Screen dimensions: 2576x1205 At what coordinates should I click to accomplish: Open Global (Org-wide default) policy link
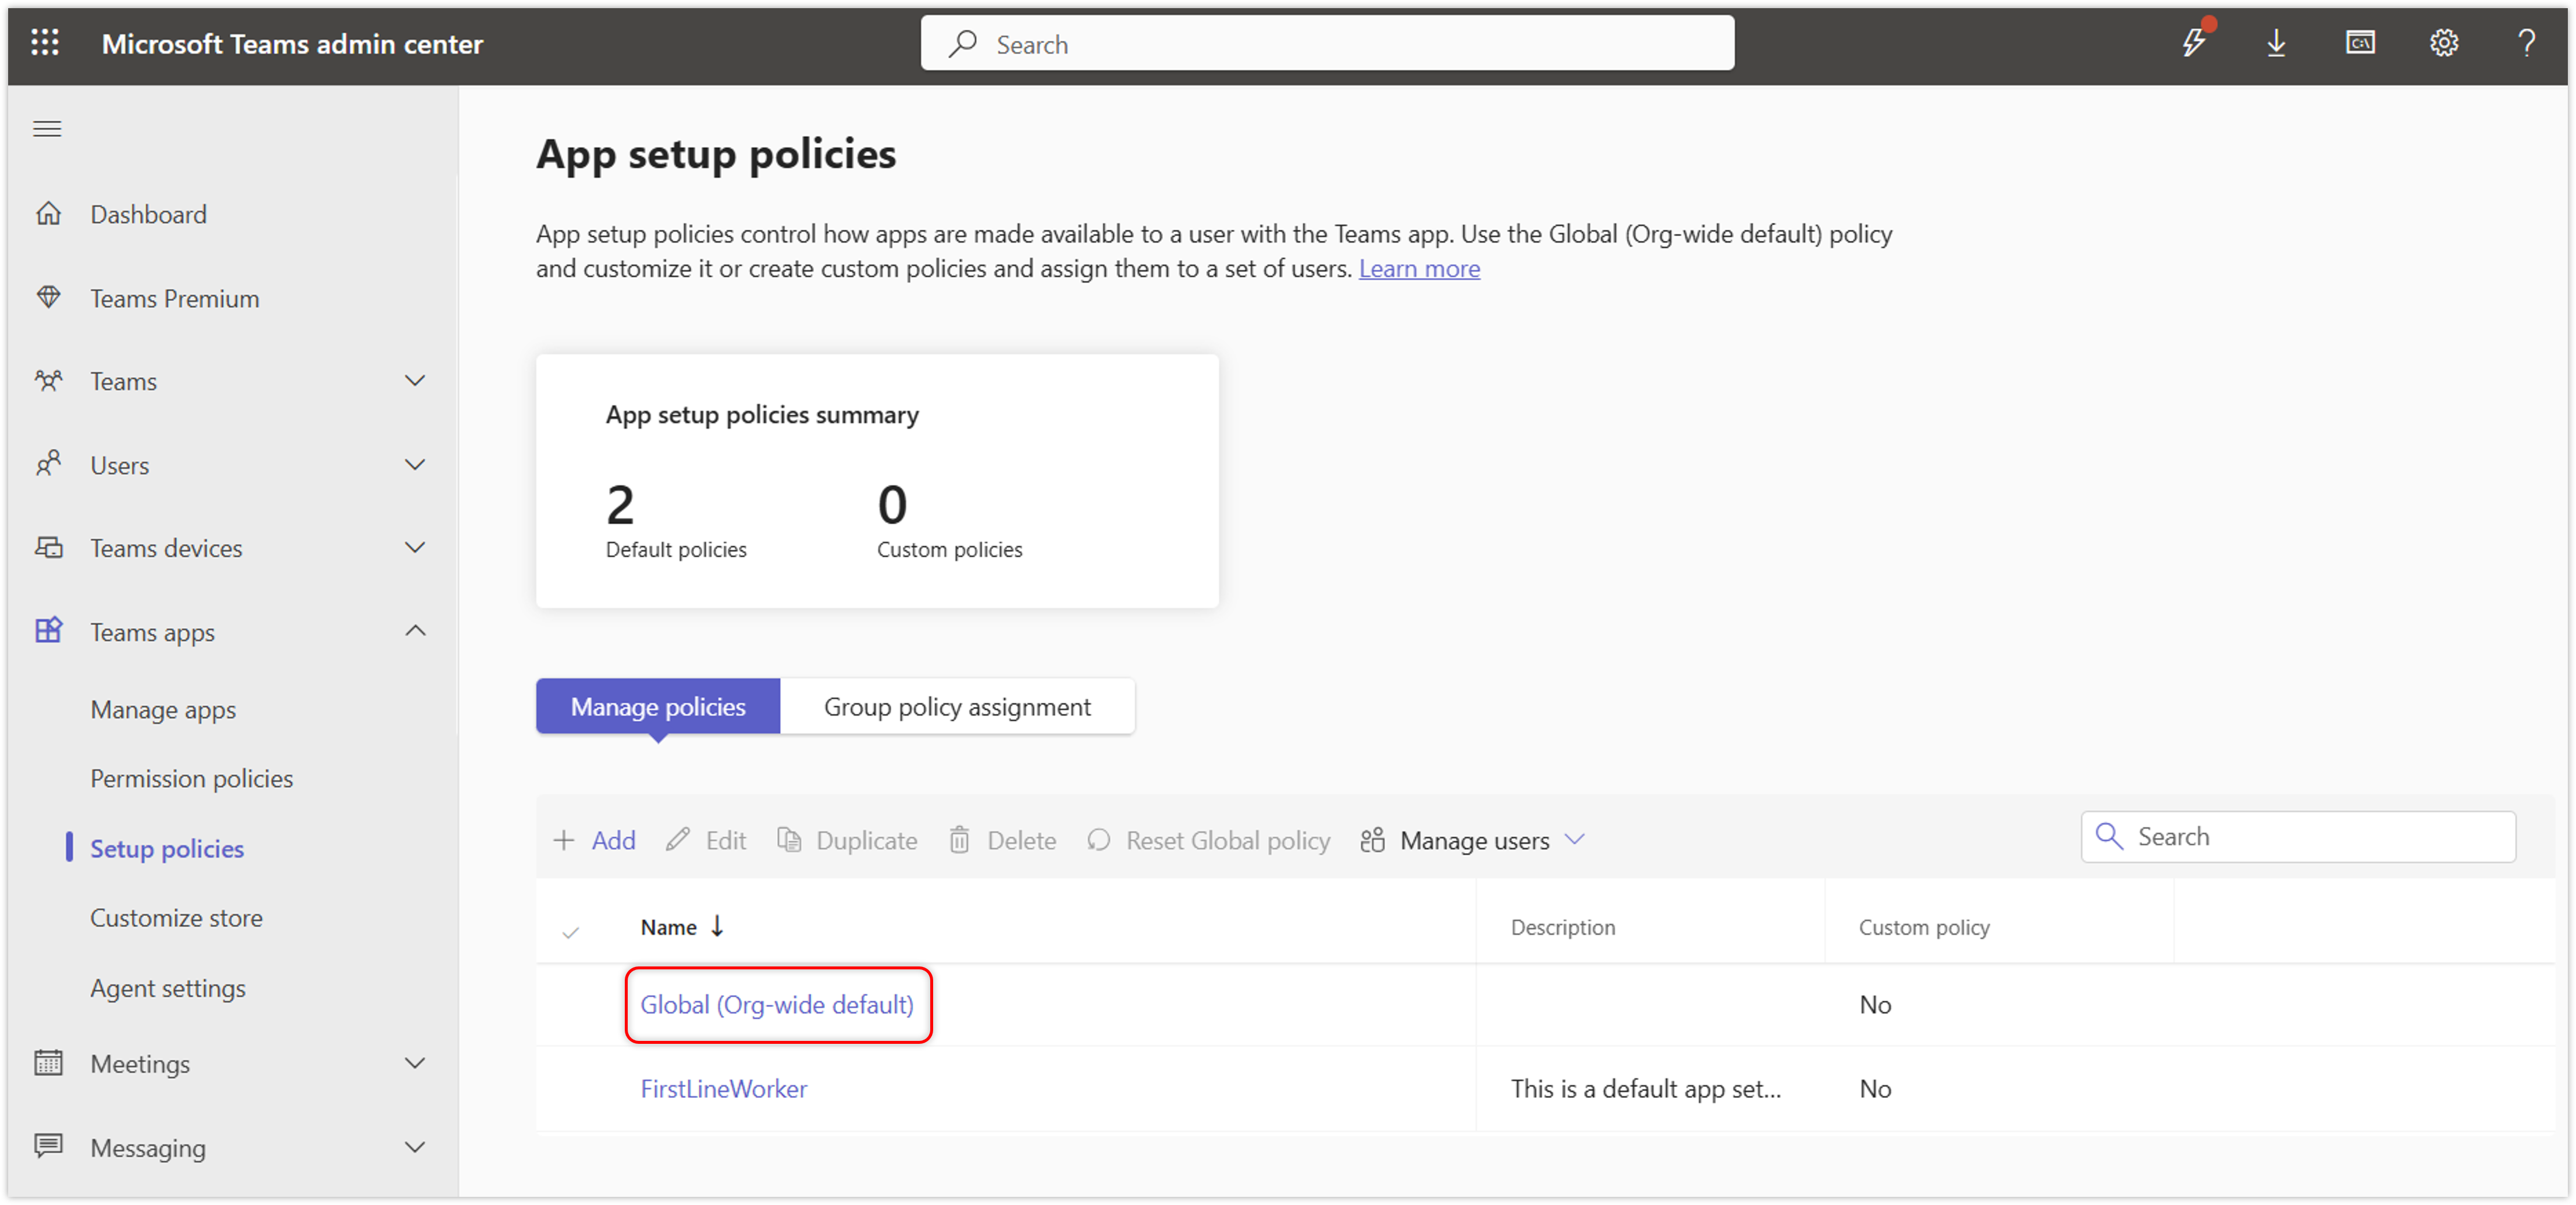[x=777, y=1004]
